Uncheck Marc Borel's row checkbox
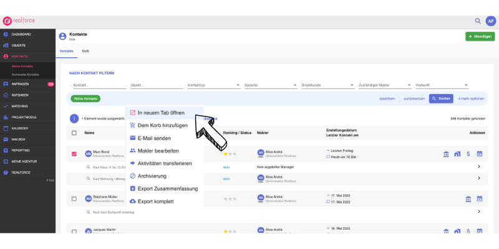Screen dimensions: 499x249 [x=74, y=154]
